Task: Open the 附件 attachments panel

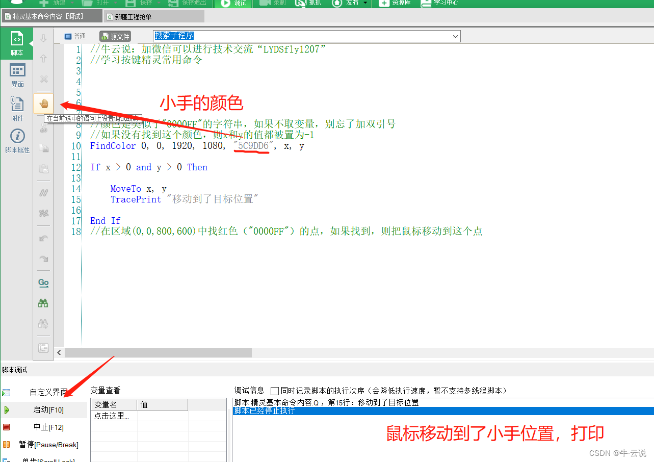Action: (x=17, y=109)
